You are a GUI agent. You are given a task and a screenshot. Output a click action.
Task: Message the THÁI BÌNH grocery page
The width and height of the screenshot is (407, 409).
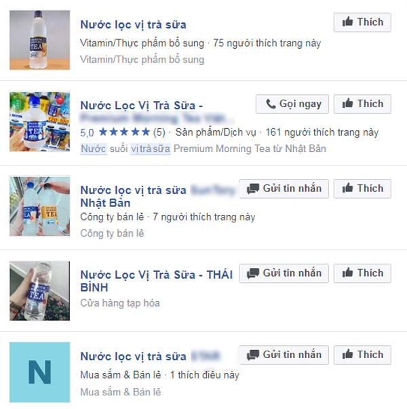pos(284,273)
